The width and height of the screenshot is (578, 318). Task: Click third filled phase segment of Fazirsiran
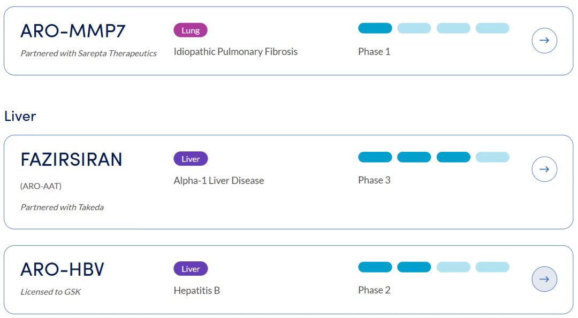(x=453, y=157)
